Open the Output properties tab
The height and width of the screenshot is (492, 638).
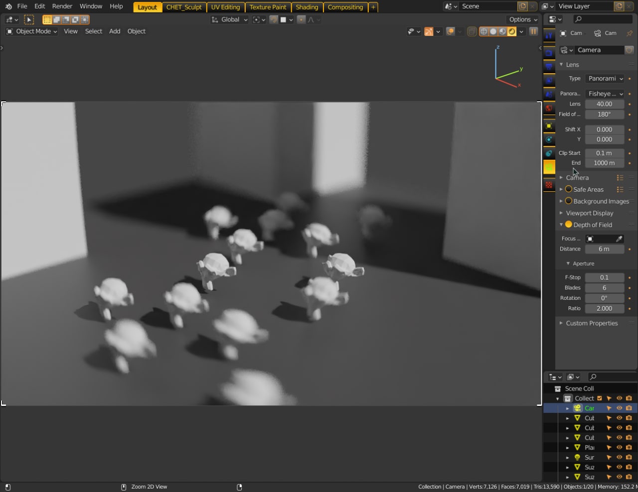click(x=549, y=66)
